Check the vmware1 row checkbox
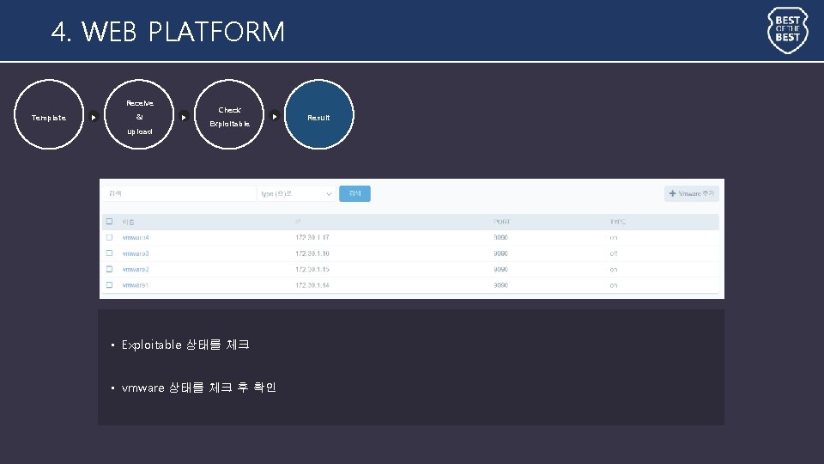This screenshot has width=824, height=464. 109,284
